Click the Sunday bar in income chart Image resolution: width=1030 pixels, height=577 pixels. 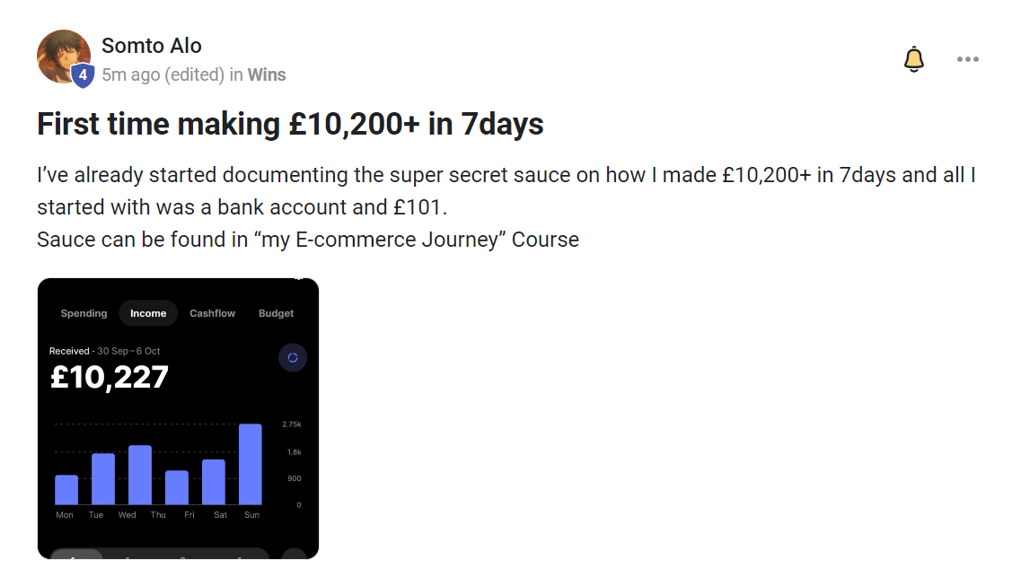tap(251, 465)
